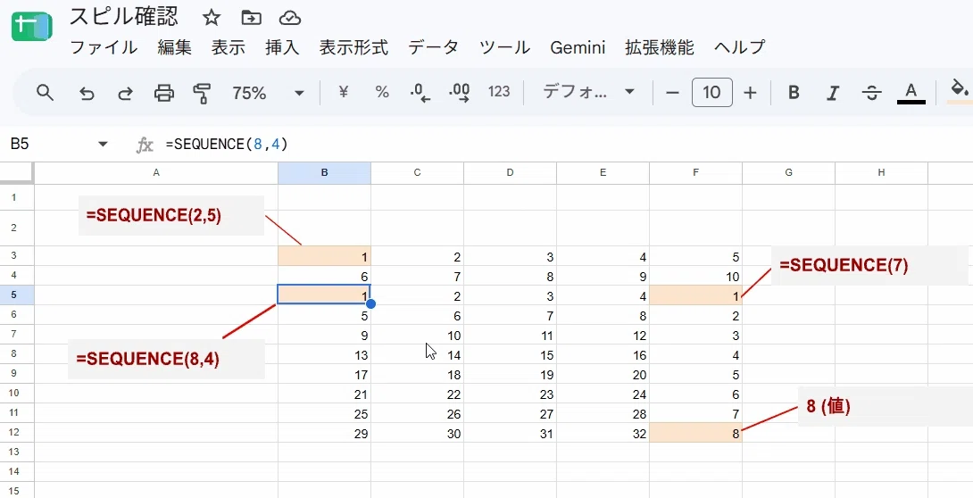Select the column B header
The height and width of the screenshot is (498, 973).
pos(325,173)
